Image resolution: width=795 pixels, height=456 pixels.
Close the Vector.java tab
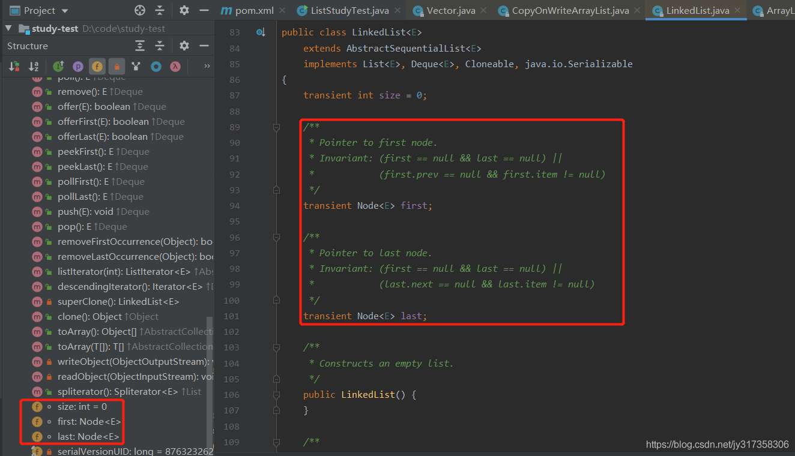482,11
